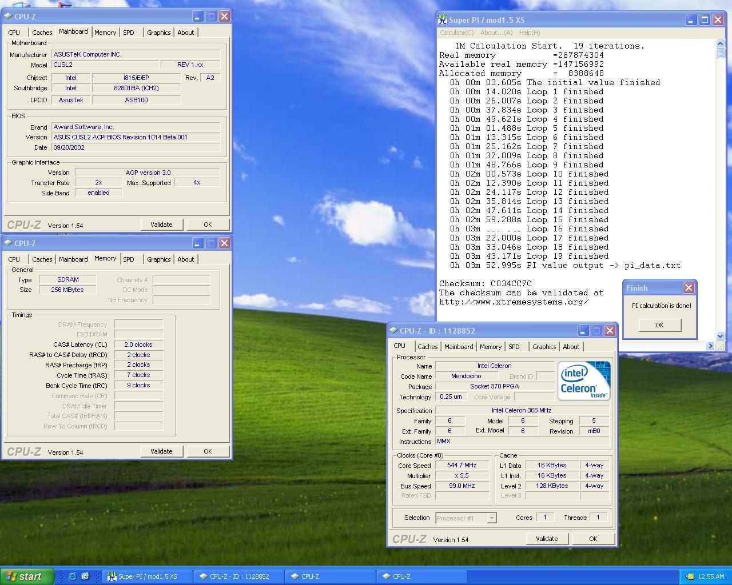Open the Help menu in Super PI
Image resolution: width=732 pixels, height=585 pixels.
529,33
